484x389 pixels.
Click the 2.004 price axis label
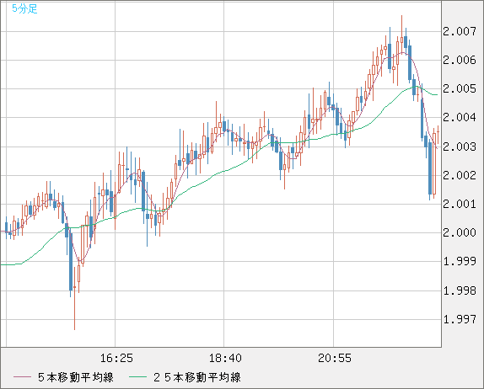point(460,117)
